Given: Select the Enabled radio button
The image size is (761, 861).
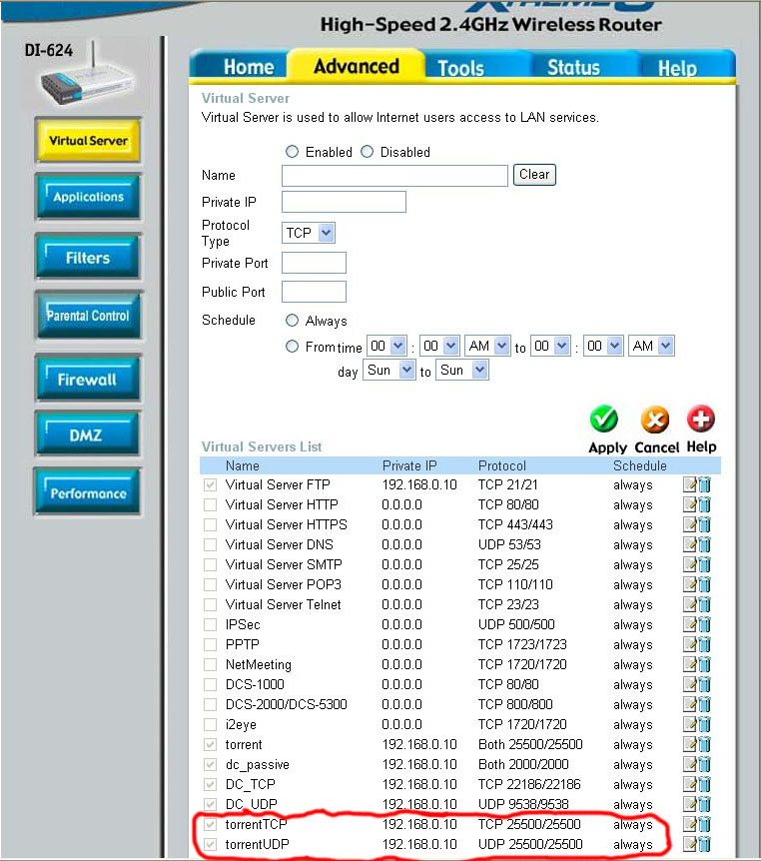Looking at the screenshot, I should point(292,152).
